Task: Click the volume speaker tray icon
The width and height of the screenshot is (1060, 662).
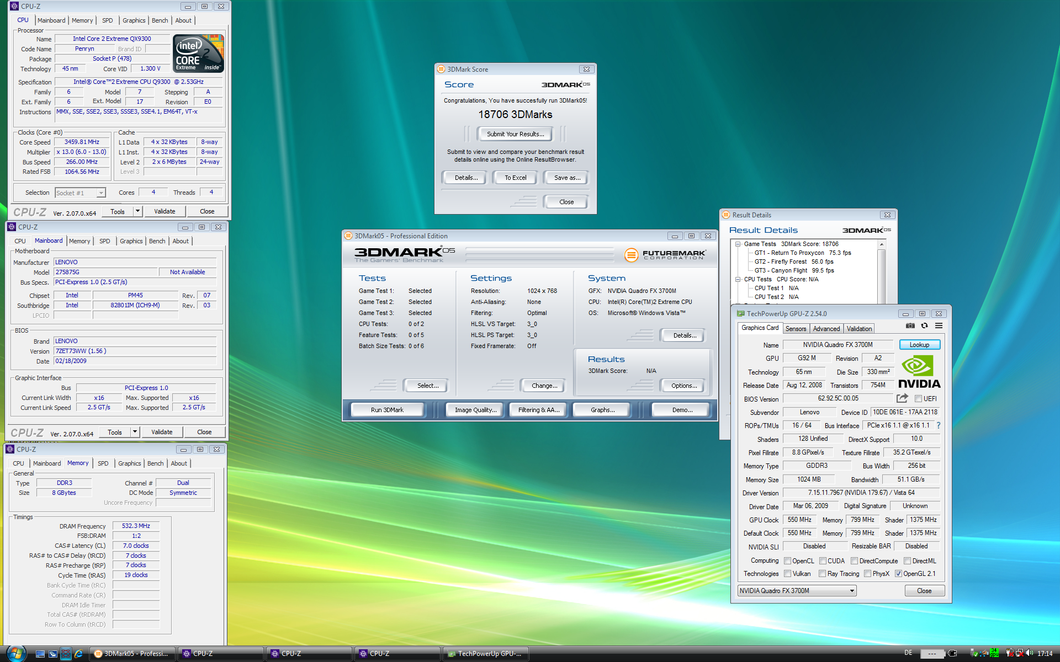Action: point(1030,653)
